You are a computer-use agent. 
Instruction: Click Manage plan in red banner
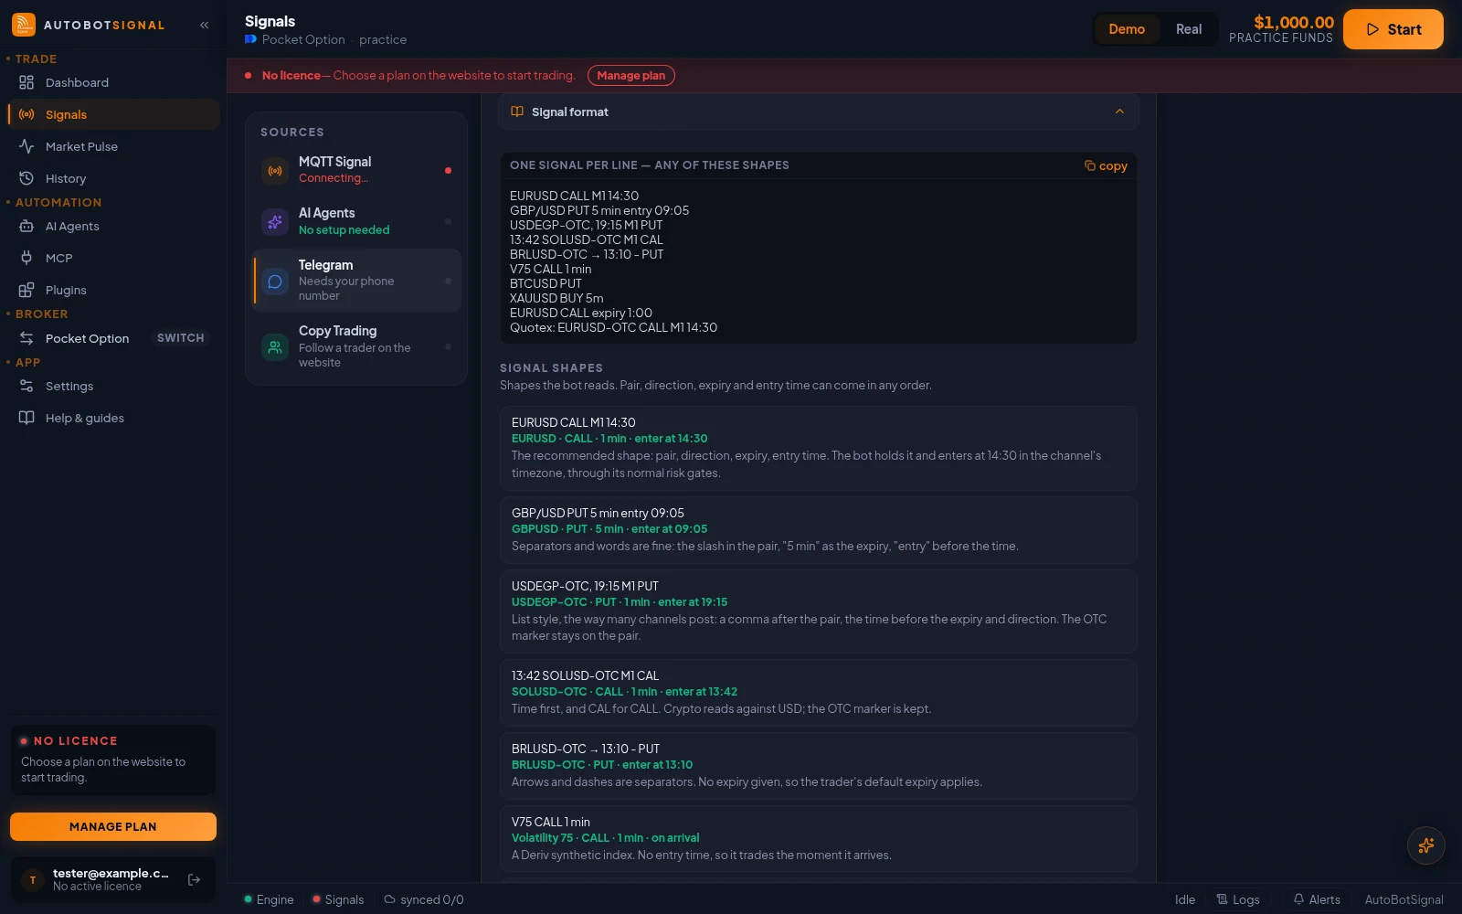point(631,76)
